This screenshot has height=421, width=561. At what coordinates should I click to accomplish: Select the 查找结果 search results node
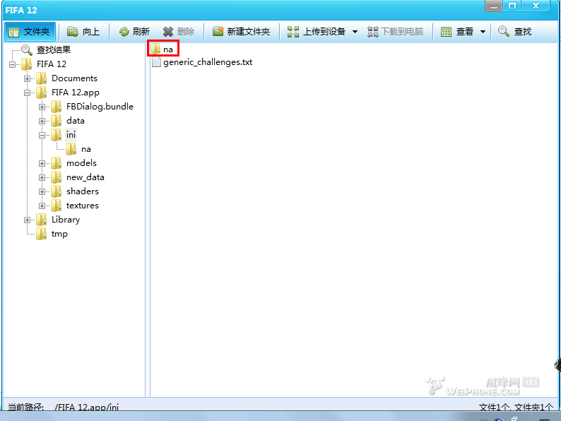pyautogui.click(x=54, y=50)
